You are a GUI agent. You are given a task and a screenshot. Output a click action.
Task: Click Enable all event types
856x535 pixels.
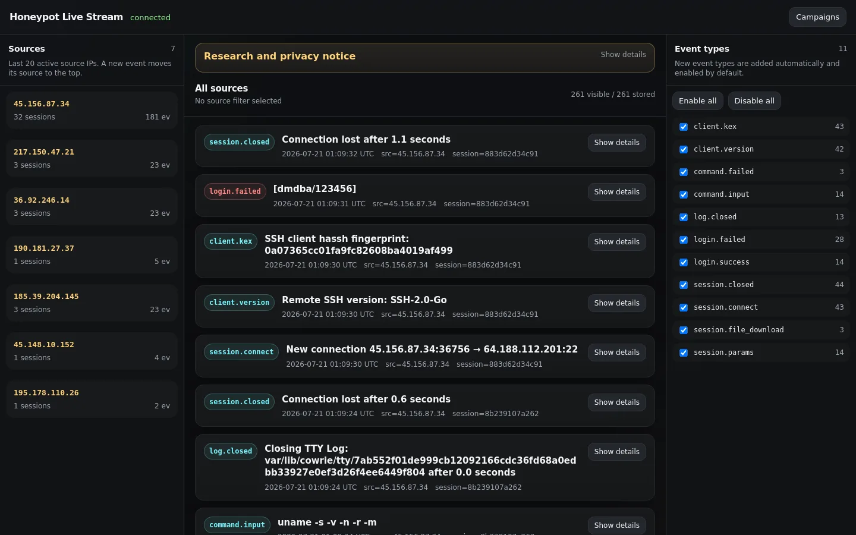[x=697, y=100]
